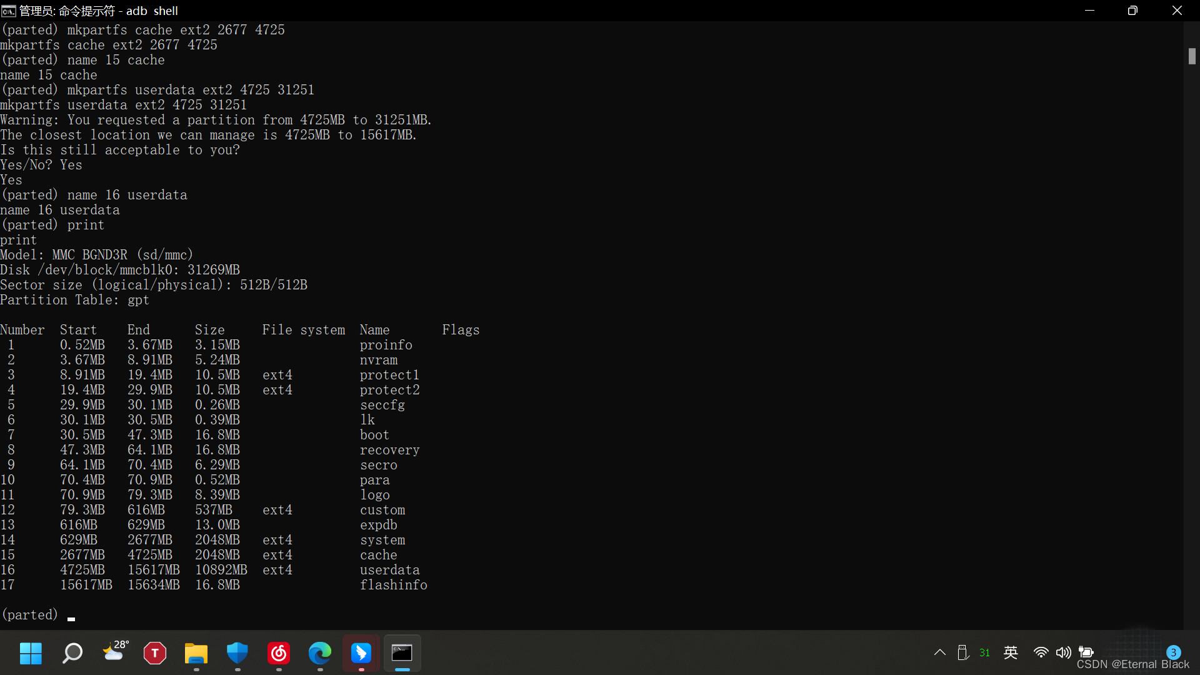Restore down the command prompt window

tap(1132, 11)
